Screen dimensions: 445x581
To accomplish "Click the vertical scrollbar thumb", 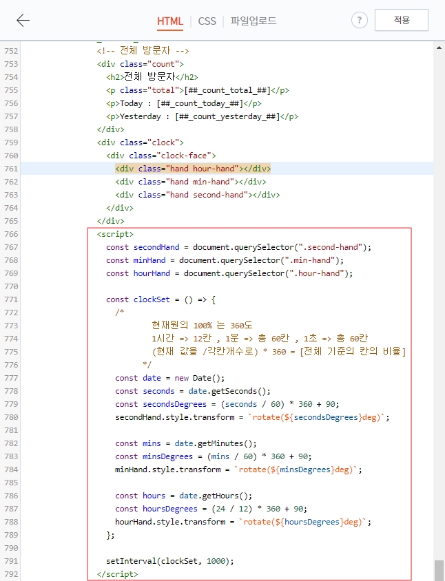I will 439,570.
